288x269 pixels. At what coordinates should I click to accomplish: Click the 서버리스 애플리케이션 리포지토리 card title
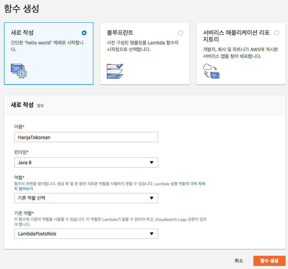pos(236,36)
